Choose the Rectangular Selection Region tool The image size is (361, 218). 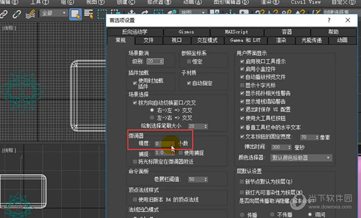(102, 14)
